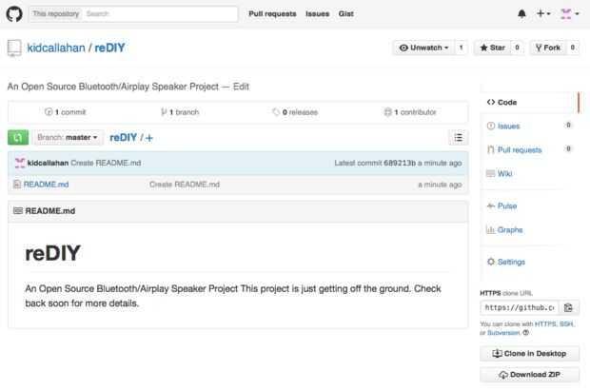Screen dimensions: 590x391
Task: View the 1 contributor link
Action: tap(410, 112)
